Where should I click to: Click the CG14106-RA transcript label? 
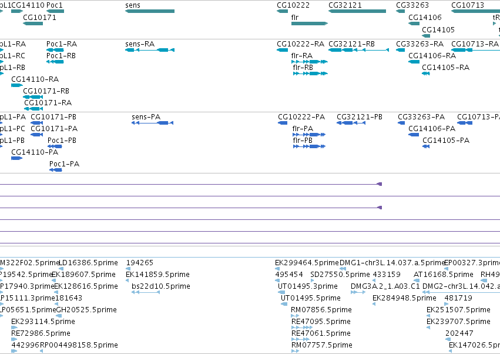[x=432, y=55]
